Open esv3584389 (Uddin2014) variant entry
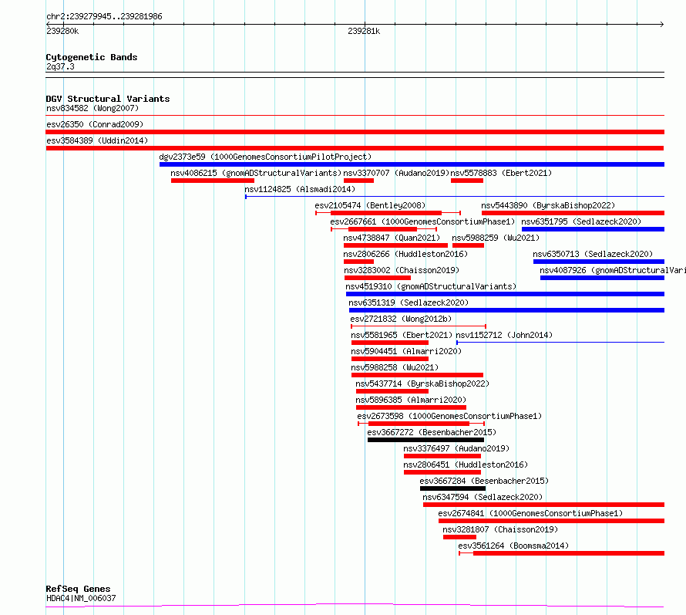Viewport: 686px width, 615px height. 97,140
